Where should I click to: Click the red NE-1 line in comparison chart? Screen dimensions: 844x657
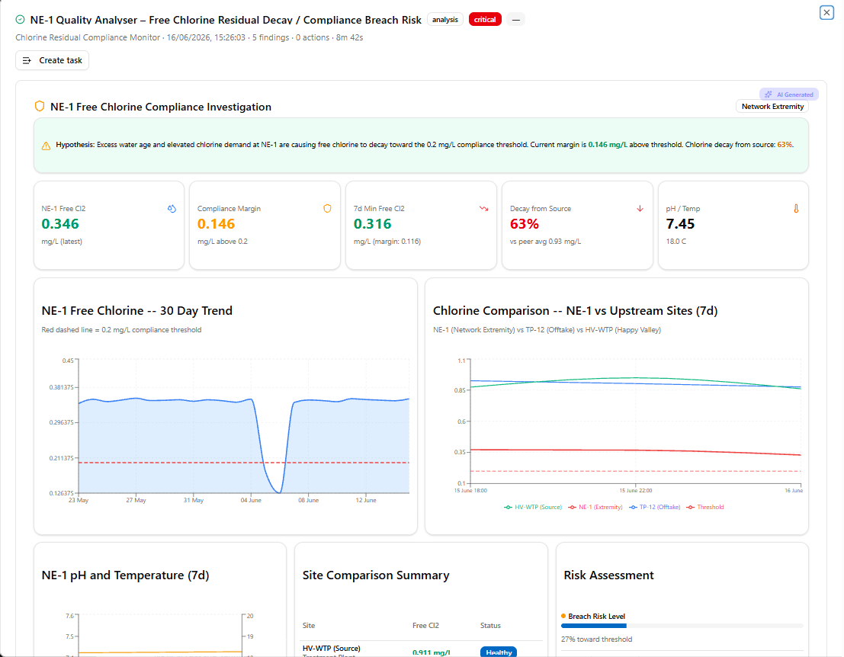[x=635, y=450]
